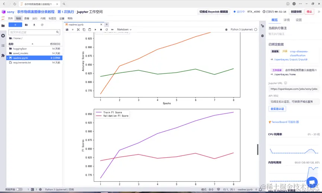Click the Jupyter URL info icon
Viewport: 322px width, 193px height.
tap(286, 83)
